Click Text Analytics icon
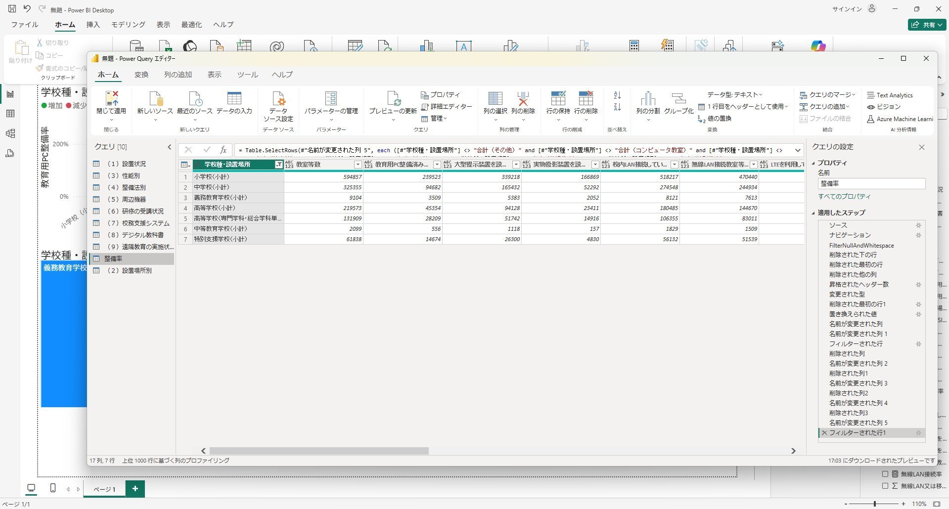 coord(871,95)
